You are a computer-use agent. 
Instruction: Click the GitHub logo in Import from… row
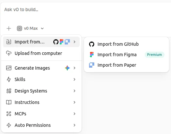tap(56, 42)
